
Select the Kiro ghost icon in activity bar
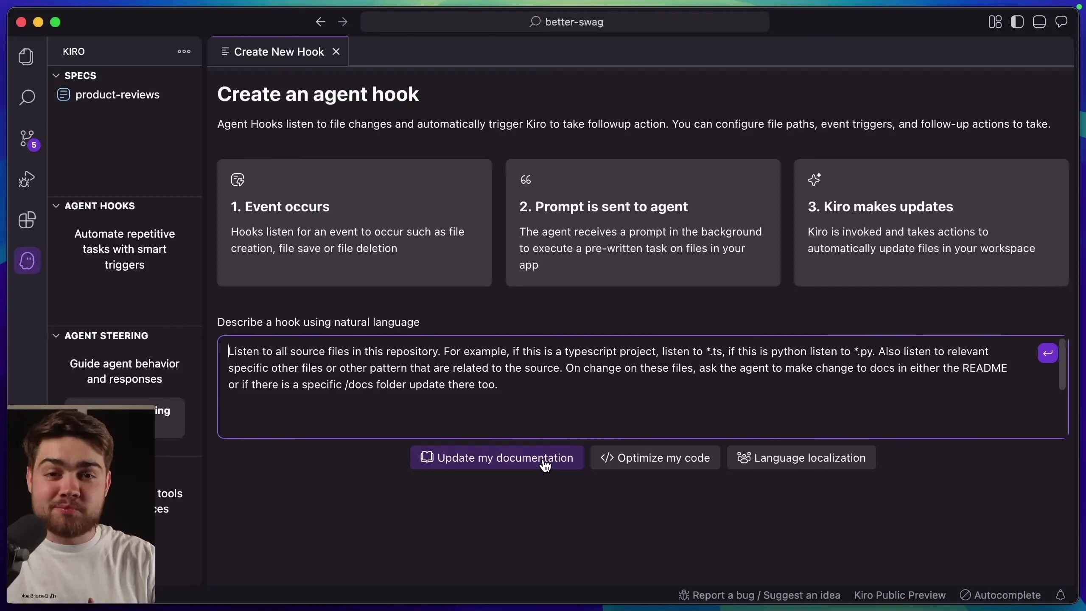pos(27,261)
